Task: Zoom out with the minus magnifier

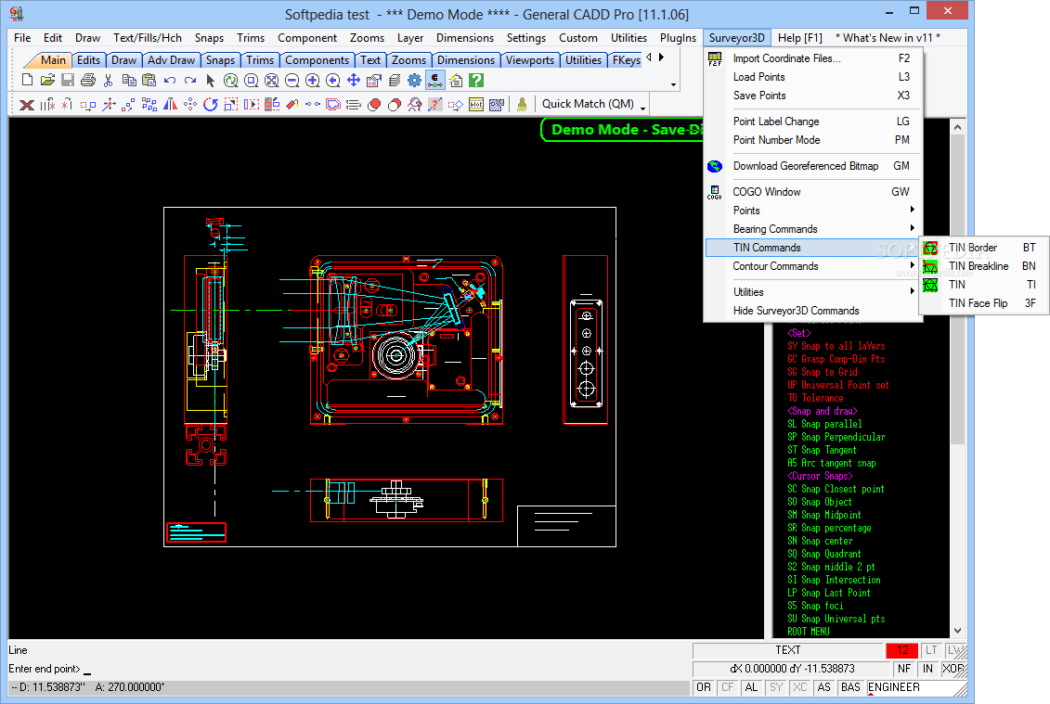Action: click(x=292, y=81)
